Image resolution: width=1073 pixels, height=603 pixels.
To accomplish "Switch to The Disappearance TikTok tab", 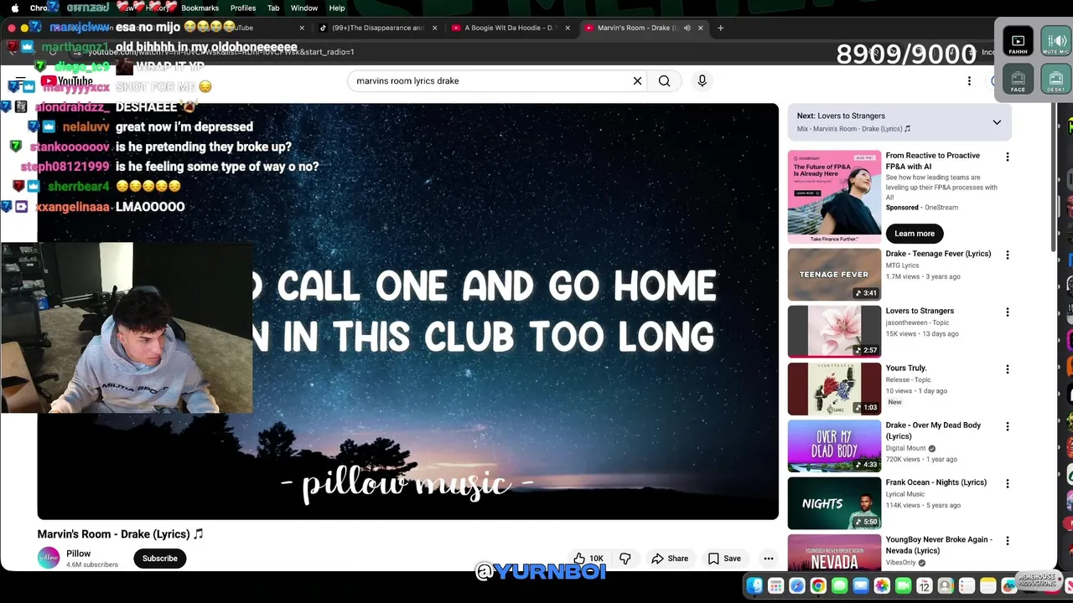I will (x=377, y=28).
